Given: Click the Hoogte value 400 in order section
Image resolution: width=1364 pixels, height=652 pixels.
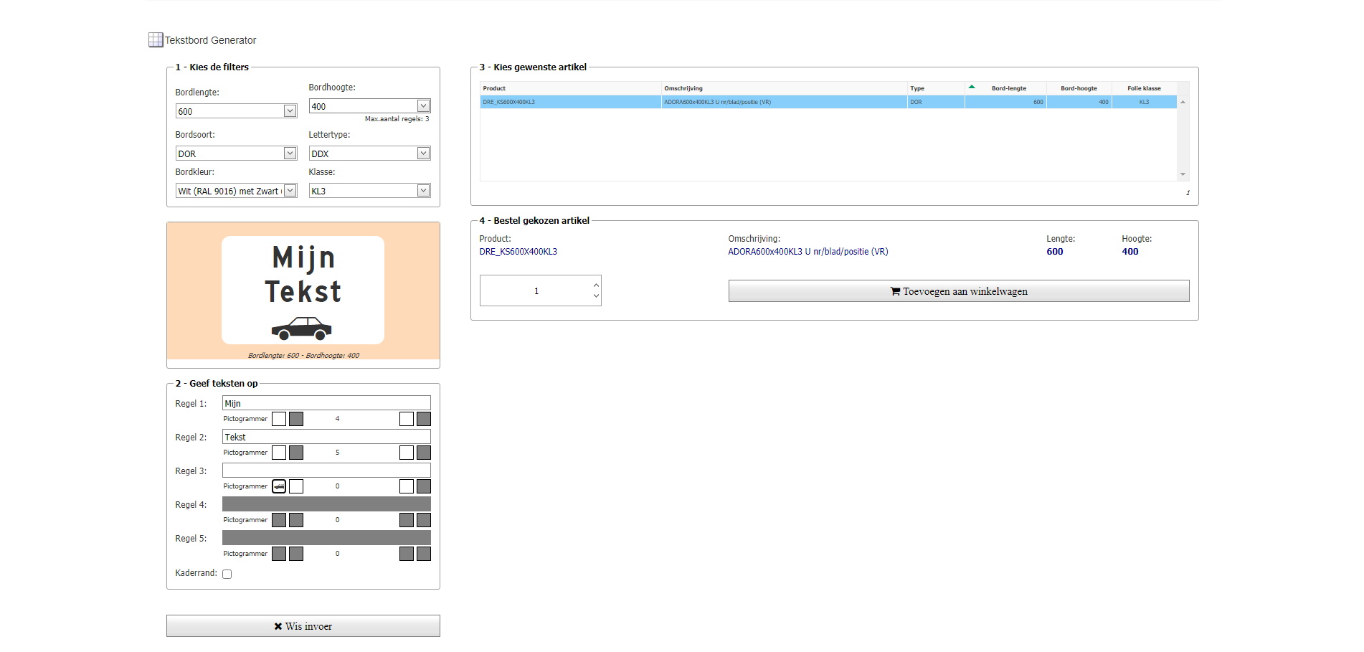Looking at the screenshot, I should (1130, 252).
